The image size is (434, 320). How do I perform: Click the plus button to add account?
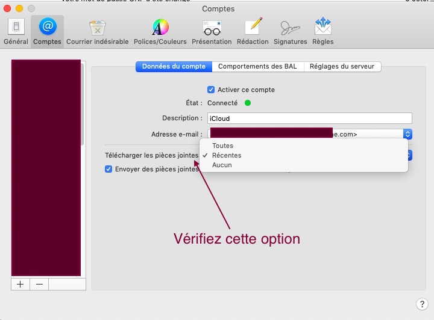click(20, 285)
